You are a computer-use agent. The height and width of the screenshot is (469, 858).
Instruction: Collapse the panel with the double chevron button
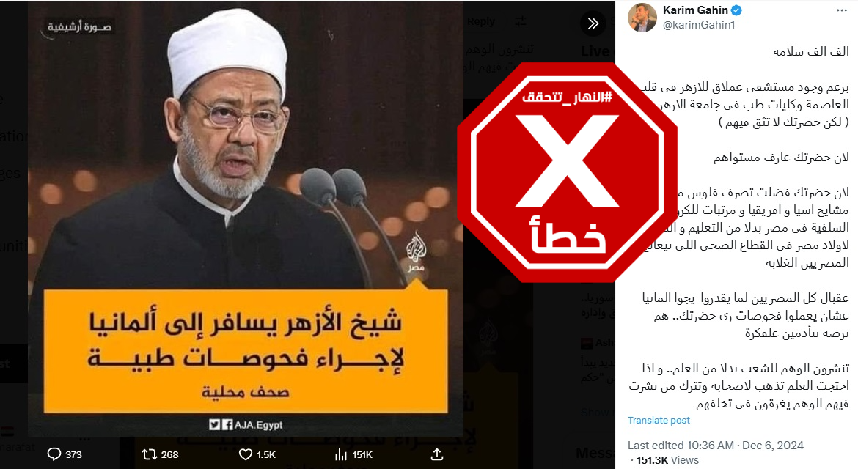click(x=593, y=23)
